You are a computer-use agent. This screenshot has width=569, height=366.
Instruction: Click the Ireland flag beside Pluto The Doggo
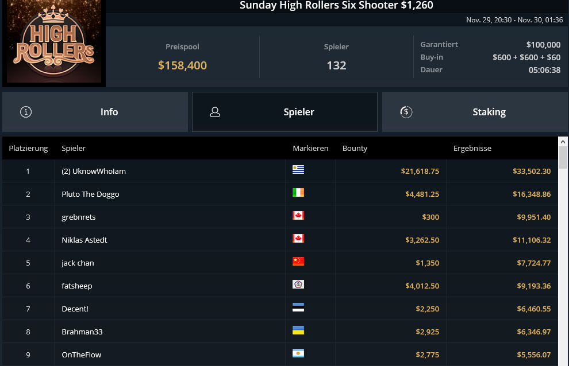tap(298, 193)
